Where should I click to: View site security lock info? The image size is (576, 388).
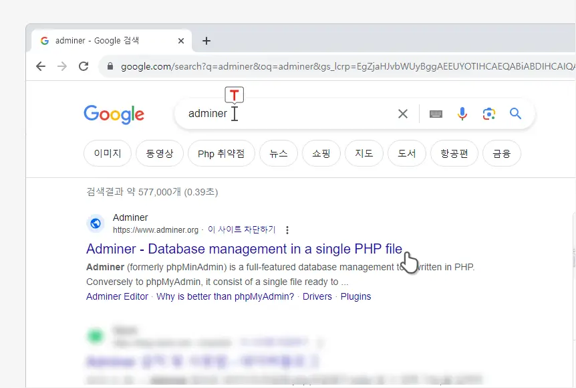point(110,66)
